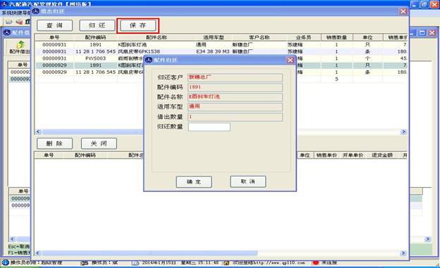Click the 退货金额 header in lower table
Viewport: 440px width, 268px height.
tap(382, 155)
